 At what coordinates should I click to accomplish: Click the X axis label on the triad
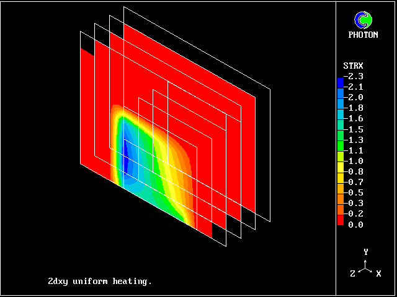(x=378, y=273)
